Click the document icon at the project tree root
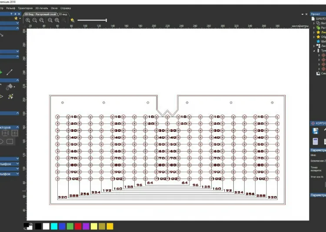This screenshot has height=232, width=326. coord(313,19)
